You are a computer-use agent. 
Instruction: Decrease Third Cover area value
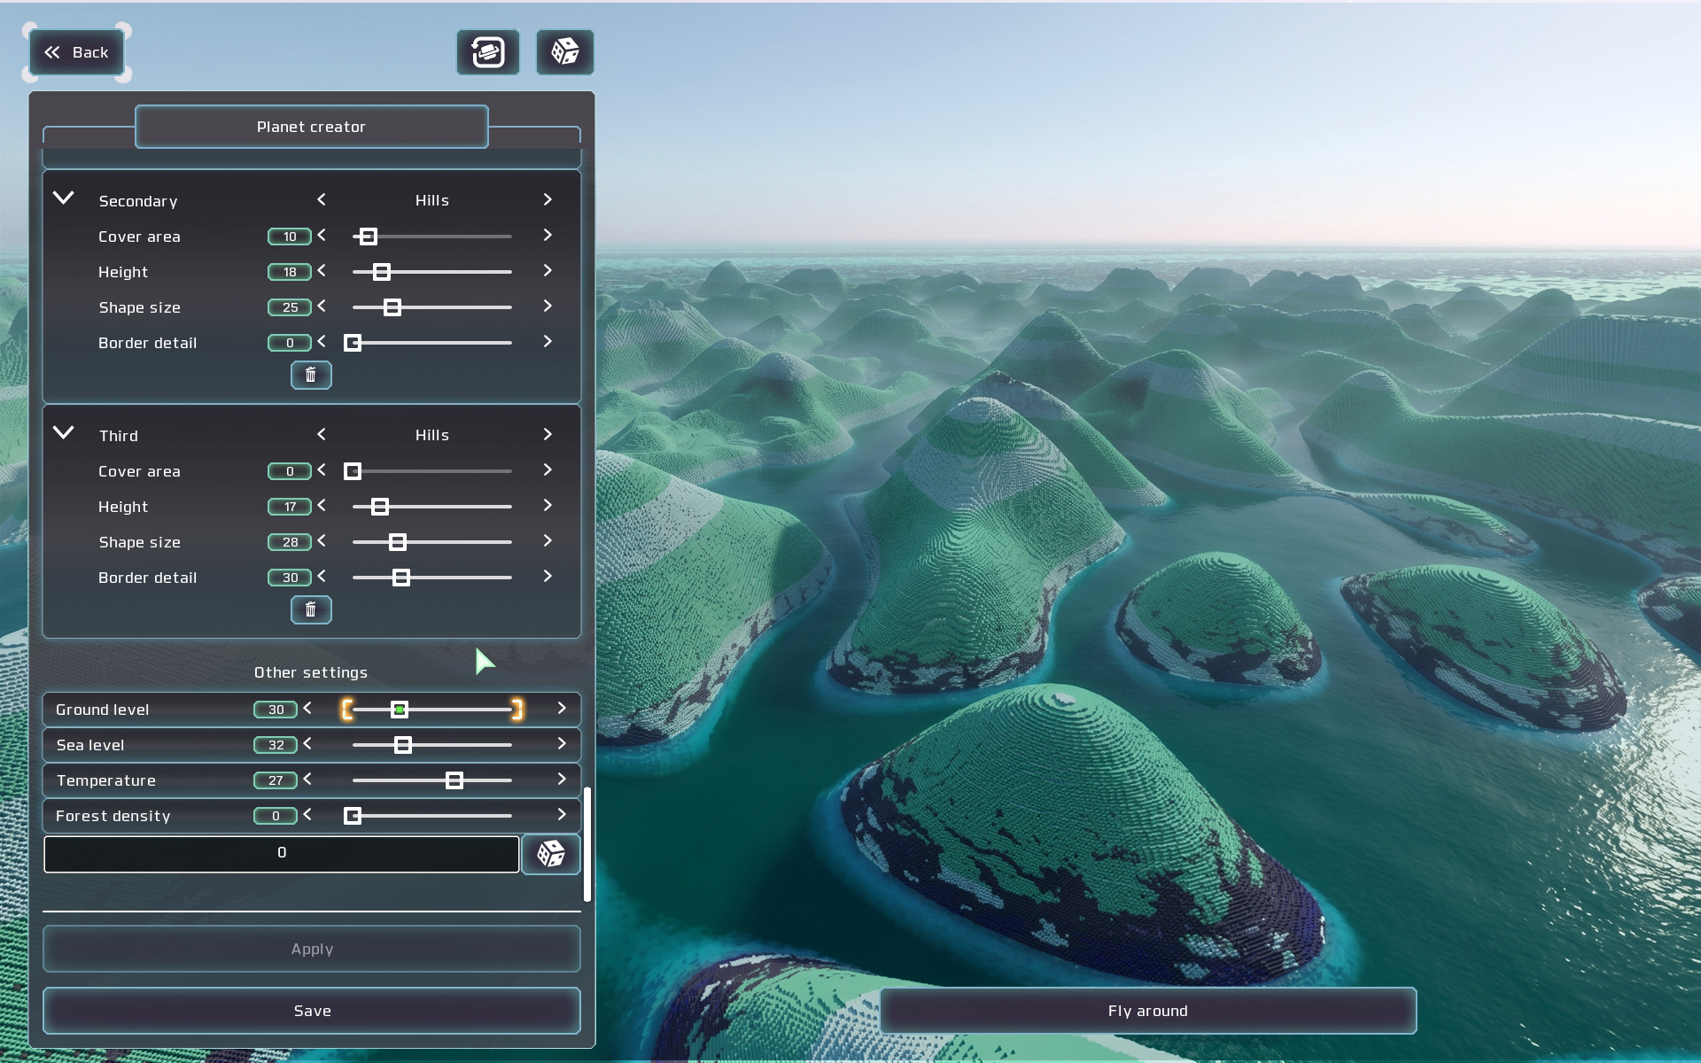click(322, 470)
